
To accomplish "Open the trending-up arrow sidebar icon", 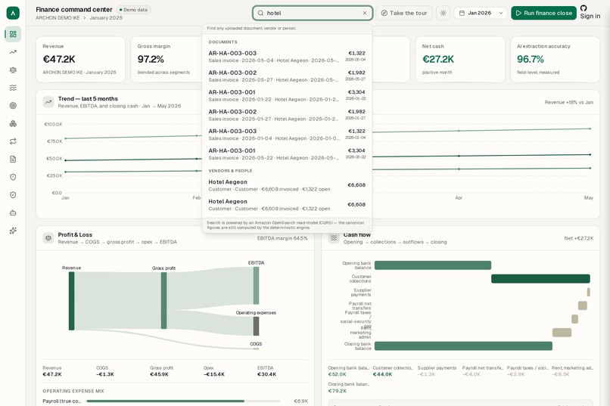I will 13,52.
